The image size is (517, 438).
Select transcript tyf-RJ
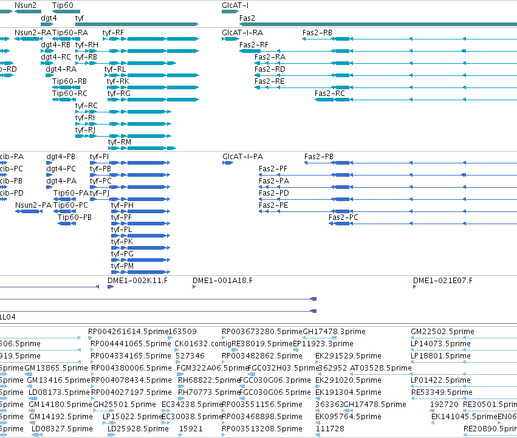click(85, 130)
